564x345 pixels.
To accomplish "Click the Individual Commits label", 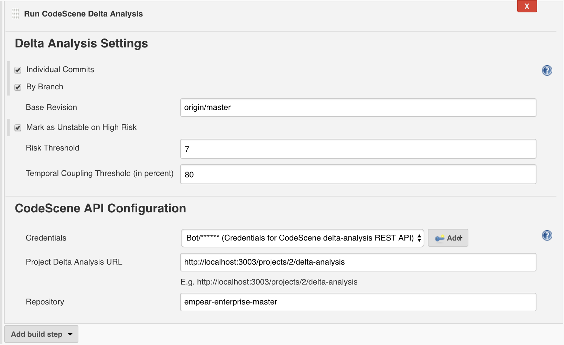I will point(60,70).
